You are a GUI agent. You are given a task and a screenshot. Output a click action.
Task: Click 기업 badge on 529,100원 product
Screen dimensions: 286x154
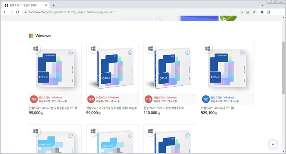click(206, 99)
